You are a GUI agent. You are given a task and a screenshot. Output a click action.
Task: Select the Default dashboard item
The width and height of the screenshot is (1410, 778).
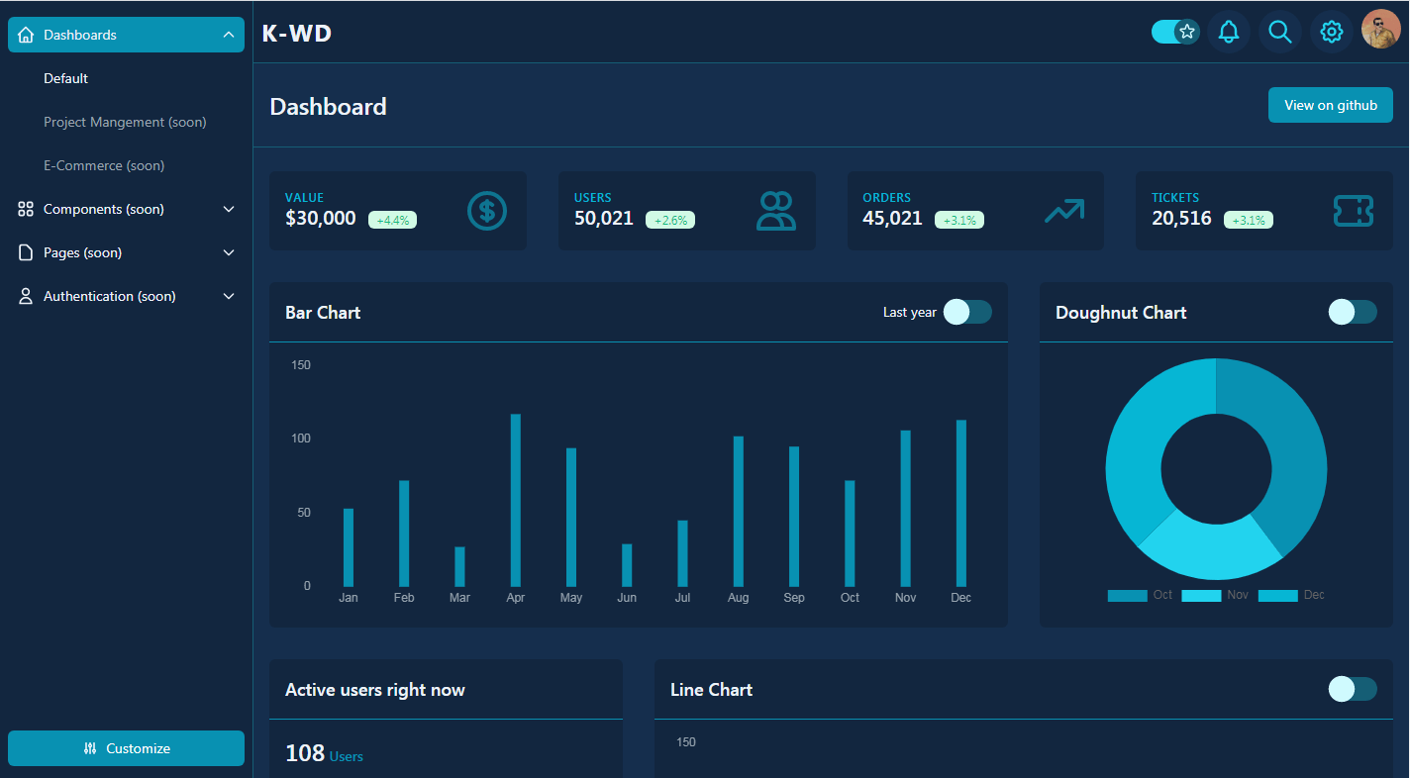point(66,78)
